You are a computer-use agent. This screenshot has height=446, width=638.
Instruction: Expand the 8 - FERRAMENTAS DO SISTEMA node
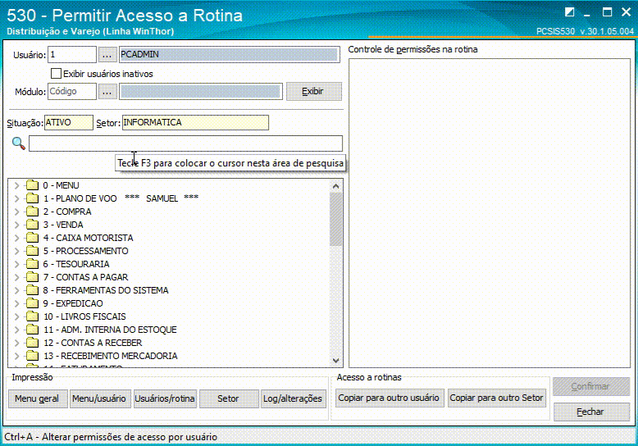pos(16,290)
